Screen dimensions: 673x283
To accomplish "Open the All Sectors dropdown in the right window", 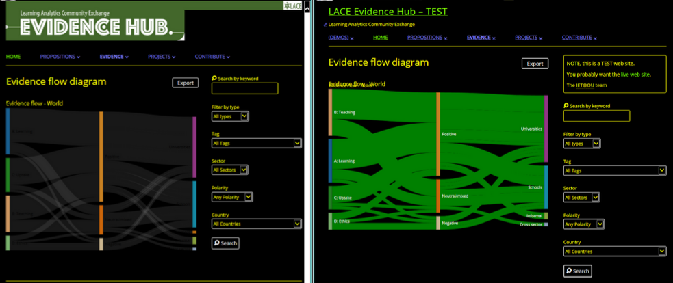I will coord(581,198).
